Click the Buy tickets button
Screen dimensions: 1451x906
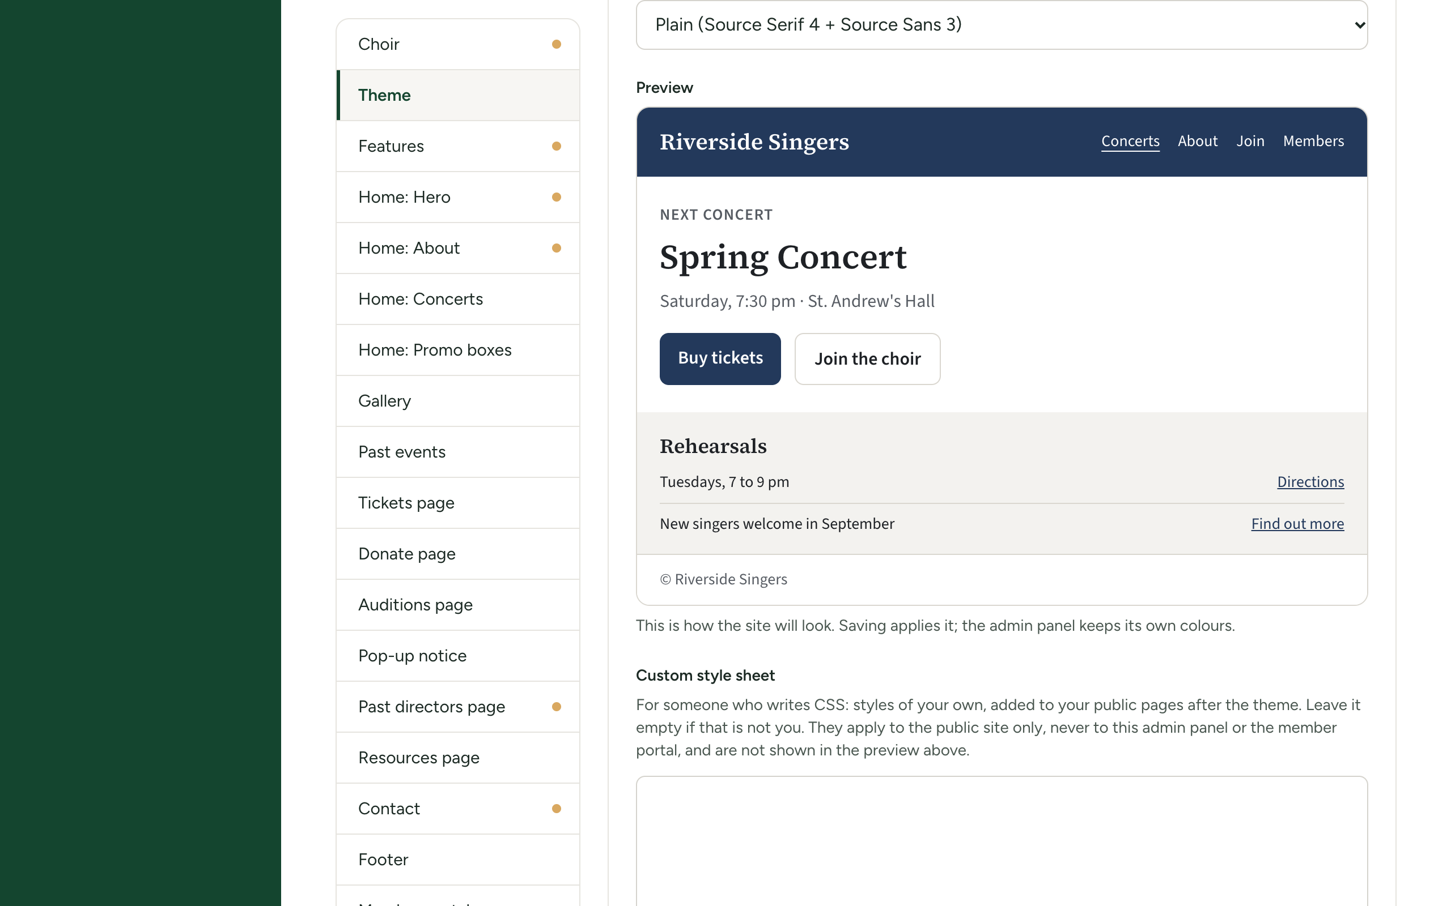pyautogui.click(x=720, y=358)
